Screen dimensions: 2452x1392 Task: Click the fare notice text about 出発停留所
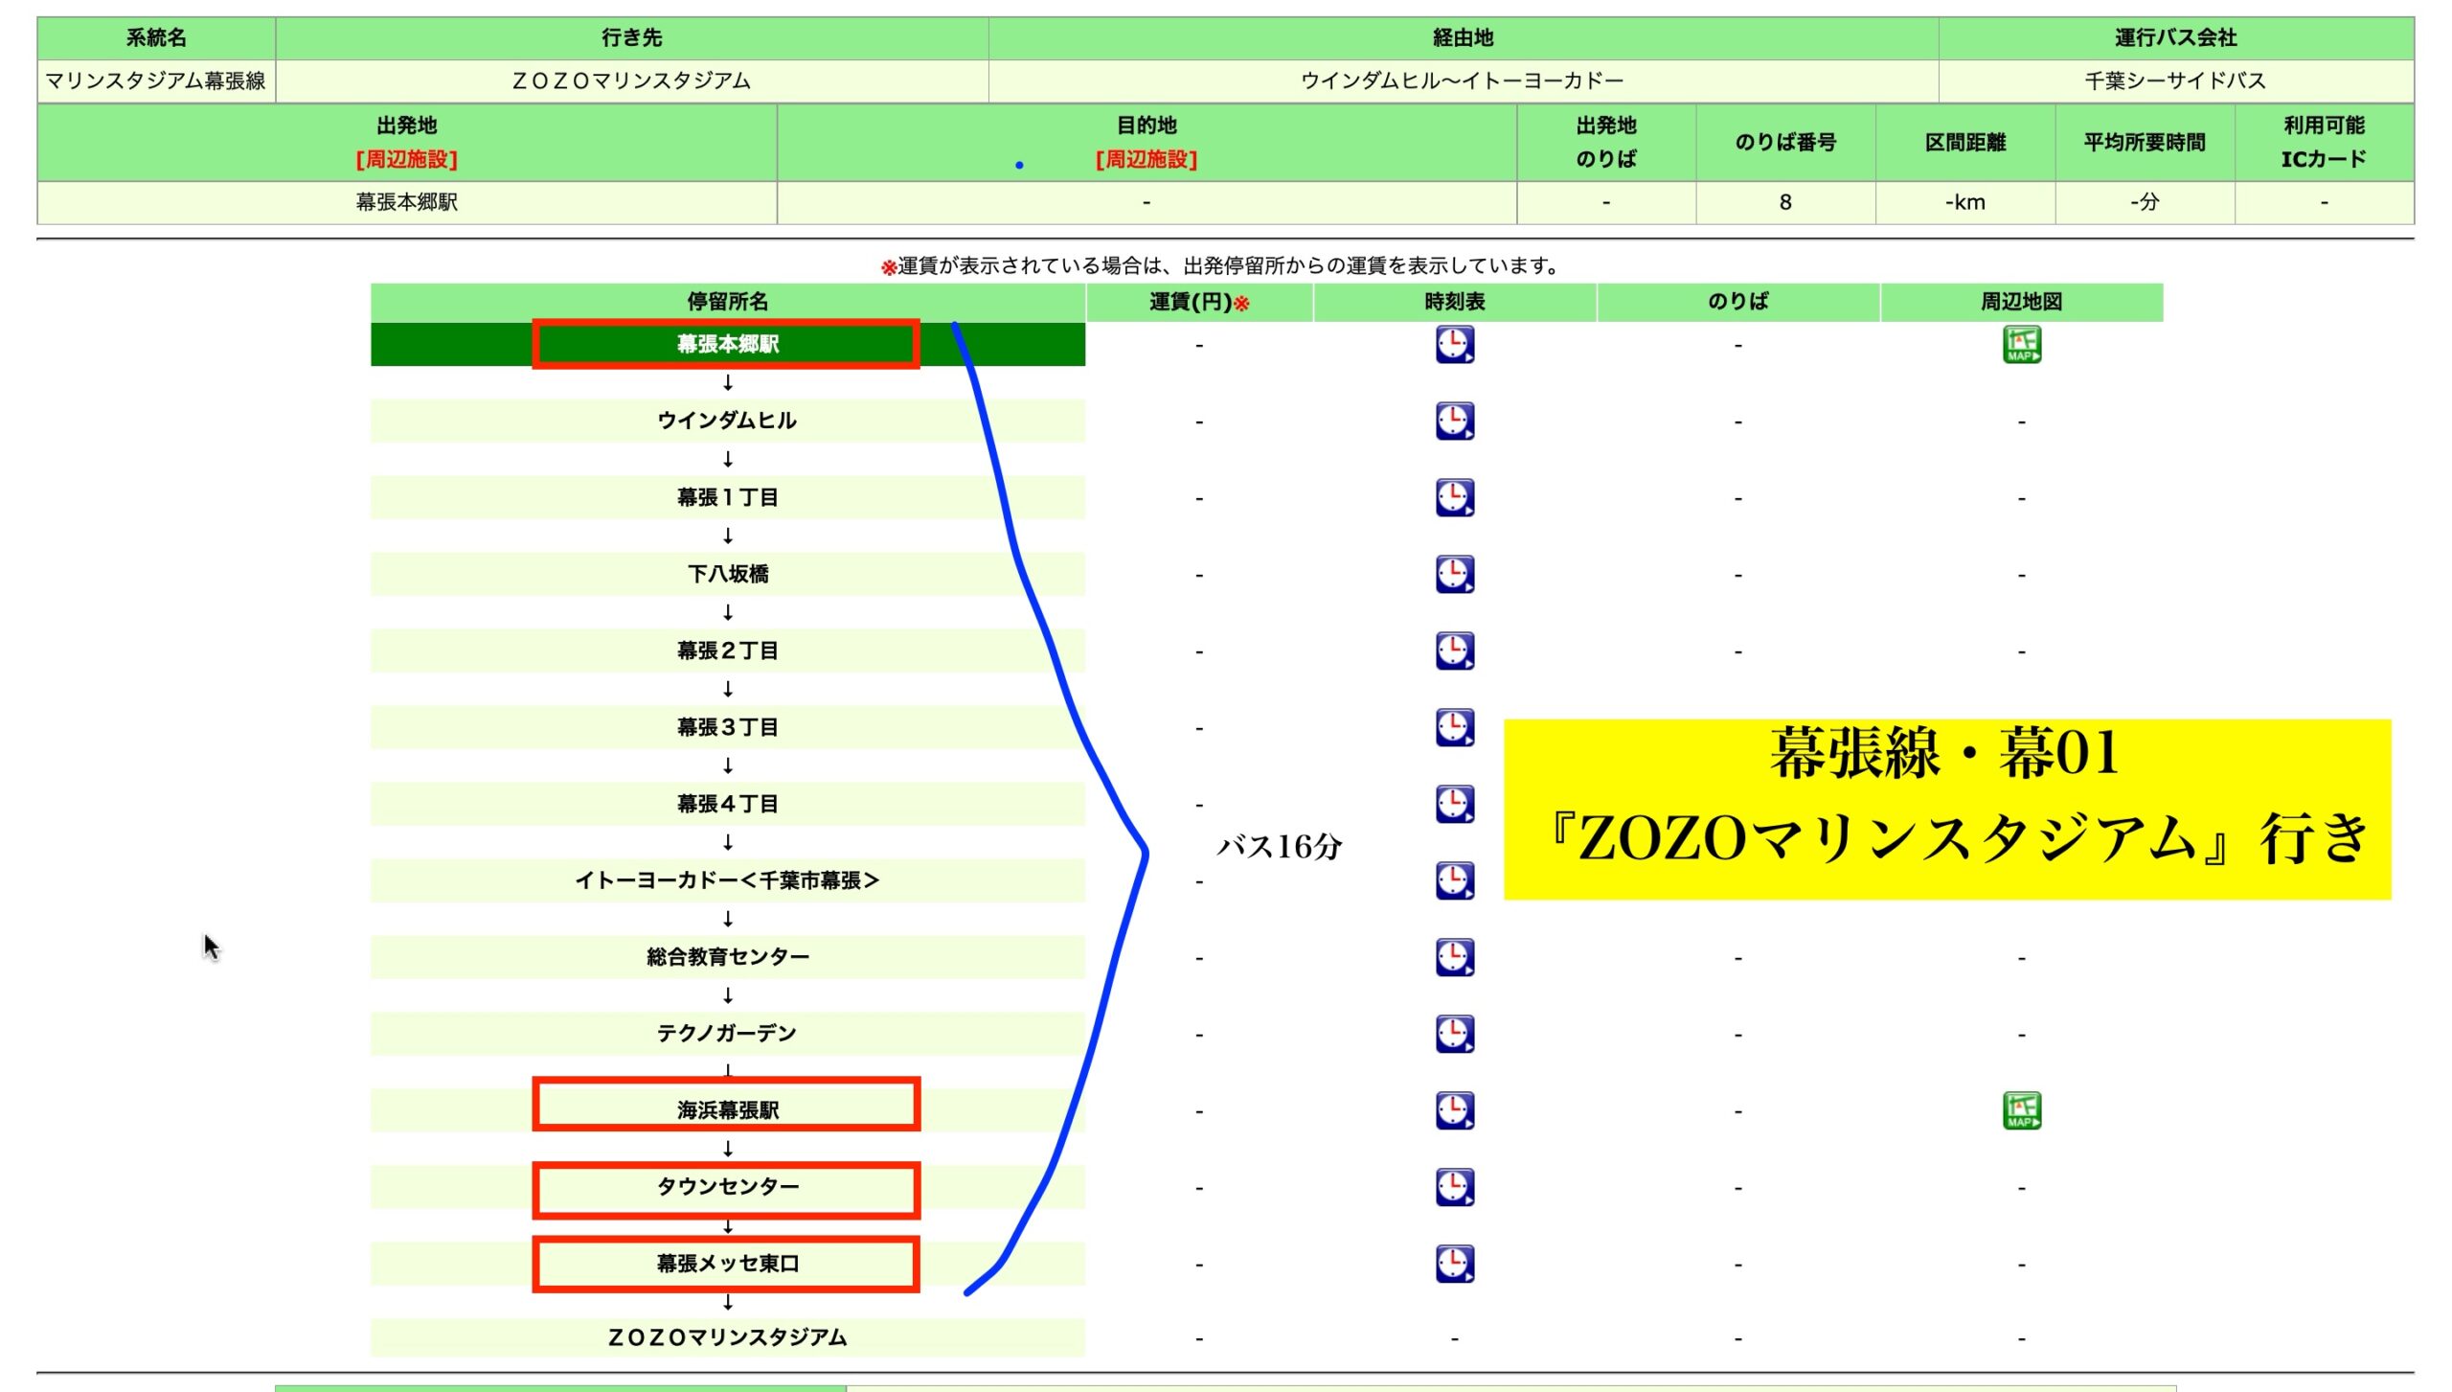pos(1221,266)
